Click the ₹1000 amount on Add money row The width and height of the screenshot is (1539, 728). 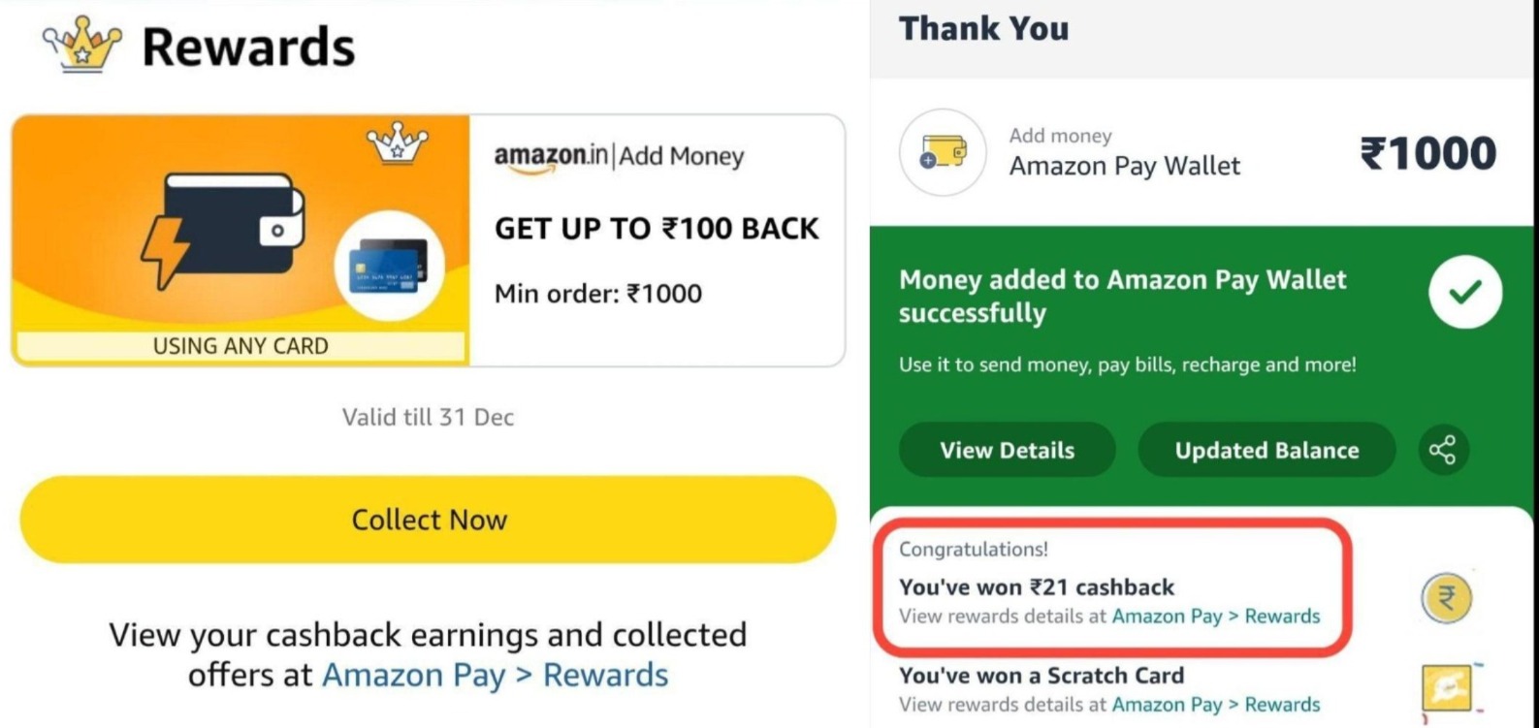click(1427, 153)
